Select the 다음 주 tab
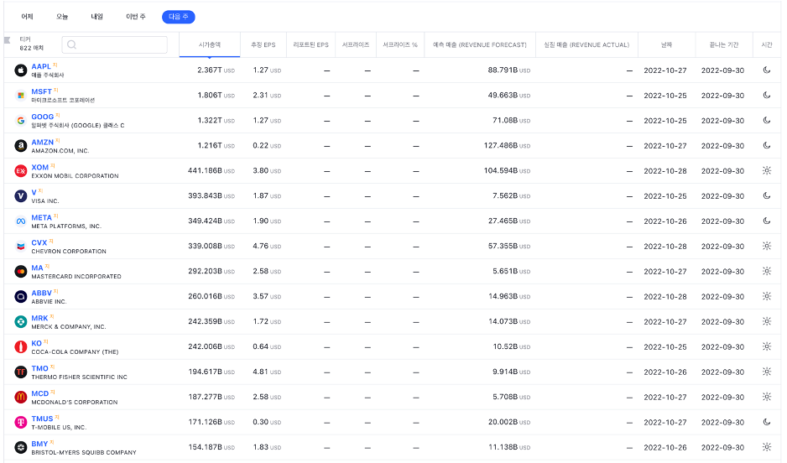This screenshot has height=463, width=787. 178,17
